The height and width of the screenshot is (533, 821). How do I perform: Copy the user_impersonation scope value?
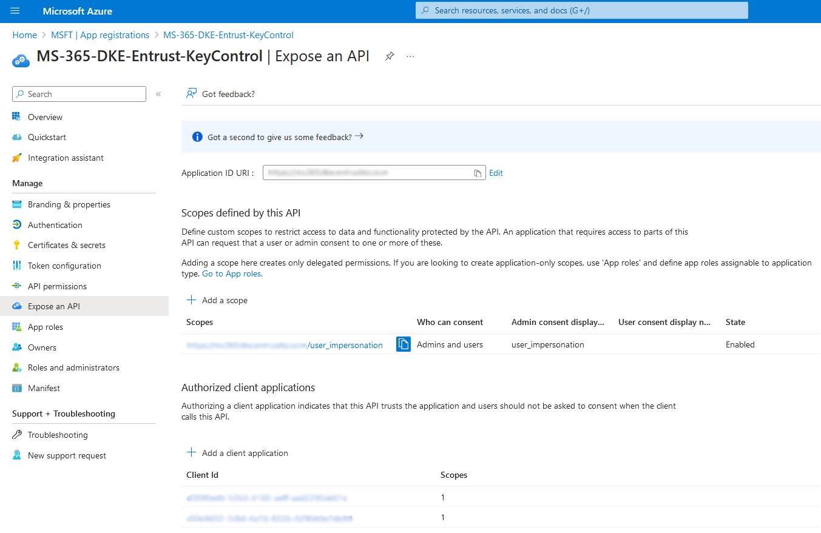click(404, 344)
